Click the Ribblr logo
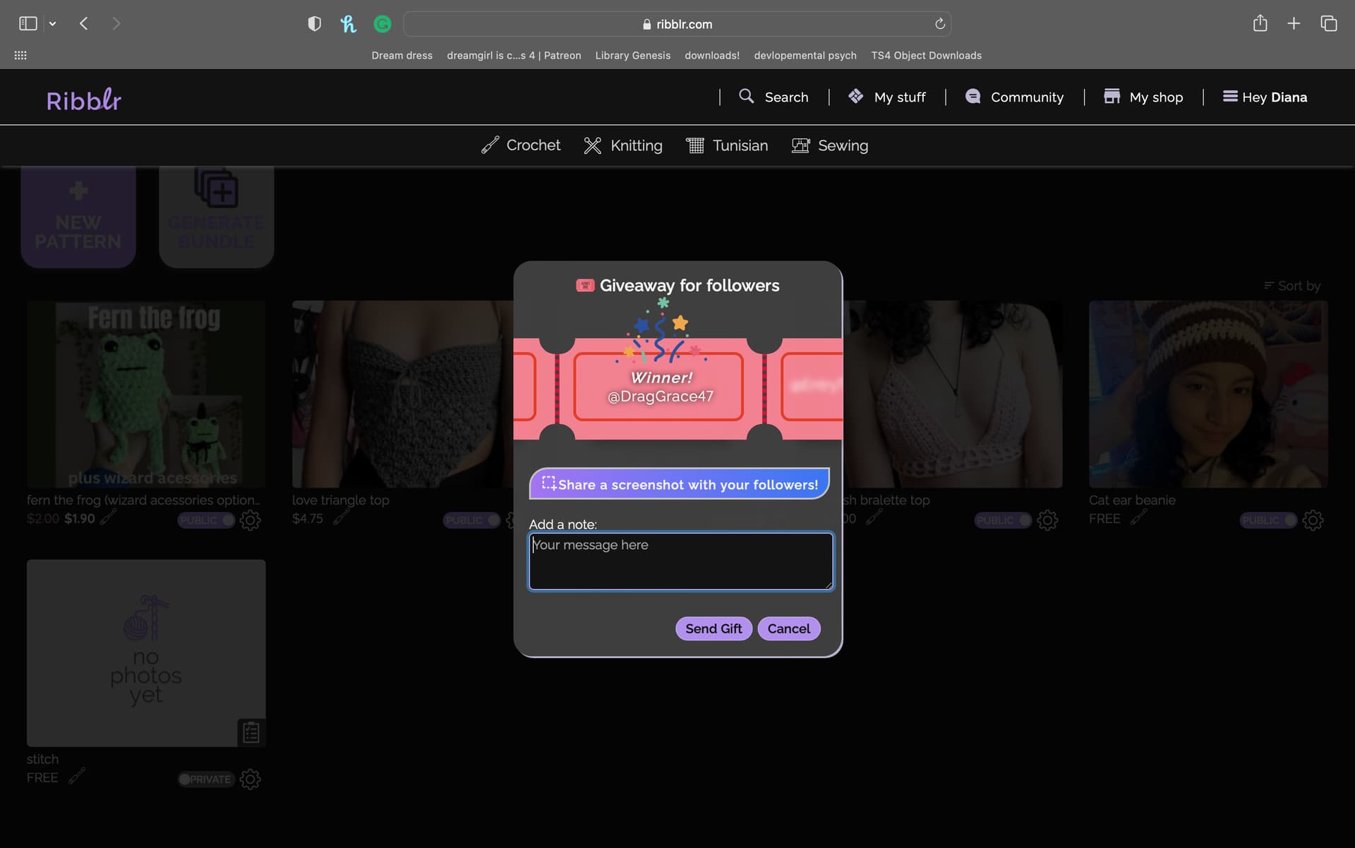Viewport: 1355px width, 848px height. [84, 99]
